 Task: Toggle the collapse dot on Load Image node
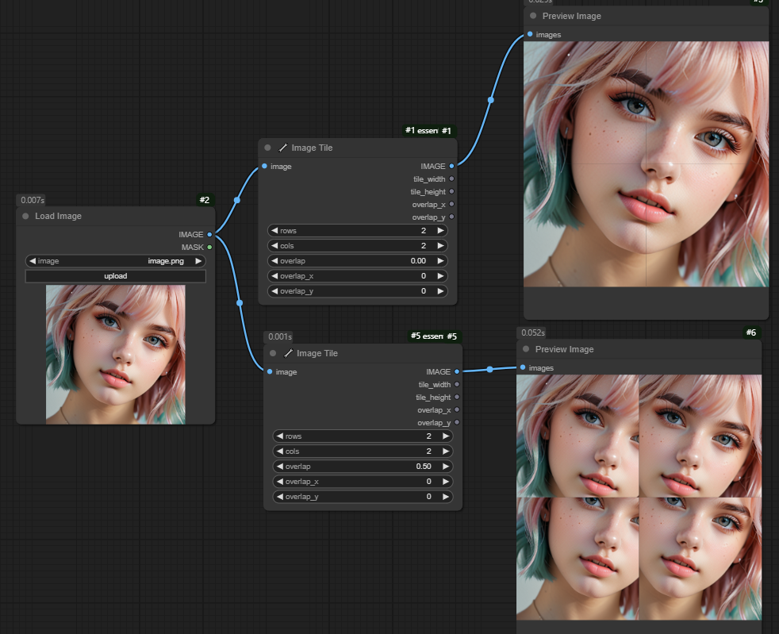click(x=26, y=216)
